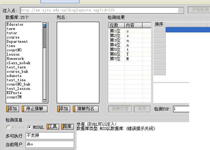Select the 第3位 result row
210x150 pixels.
tap(129, 40)
